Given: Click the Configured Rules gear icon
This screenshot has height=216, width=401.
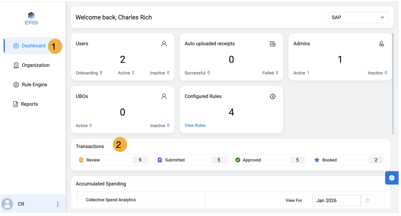Looking at the screenshot, I should (x=273, y=96).
